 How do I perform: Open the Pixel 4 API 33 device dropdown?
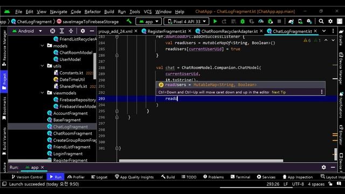pos(186,22)
